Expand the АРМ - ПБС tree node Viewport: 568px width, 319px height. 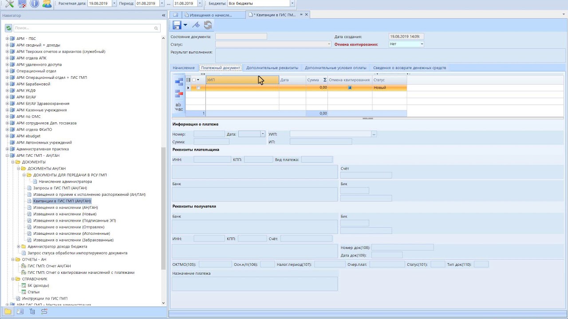click(7, 39)
